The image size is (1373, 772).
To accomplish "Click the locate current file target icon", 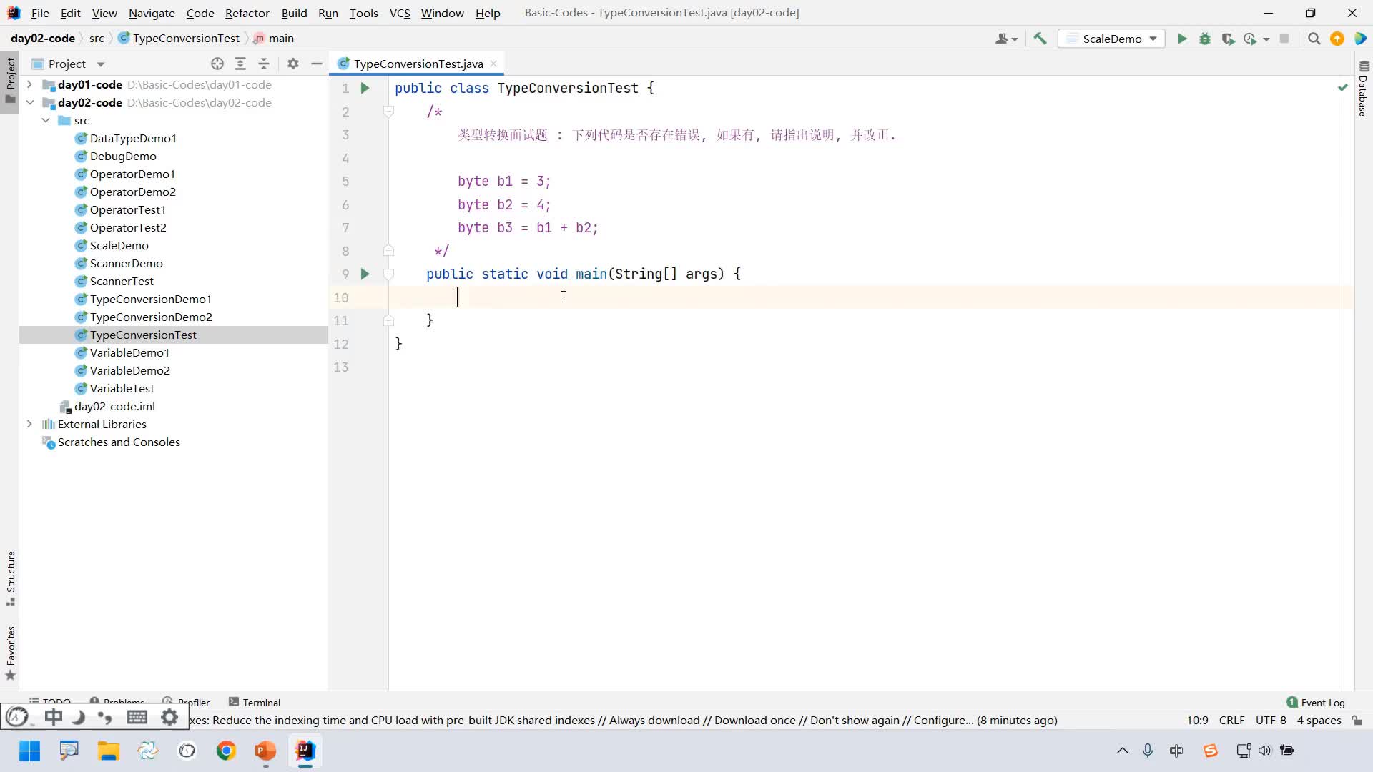I will click(x=217, y=64).
